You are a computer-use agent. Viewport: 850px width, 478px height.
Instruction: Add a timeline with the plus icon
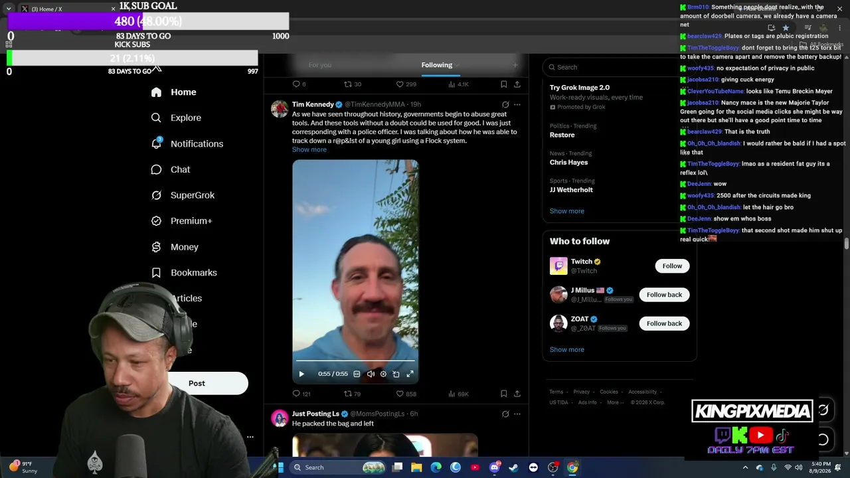pos(515,65)
